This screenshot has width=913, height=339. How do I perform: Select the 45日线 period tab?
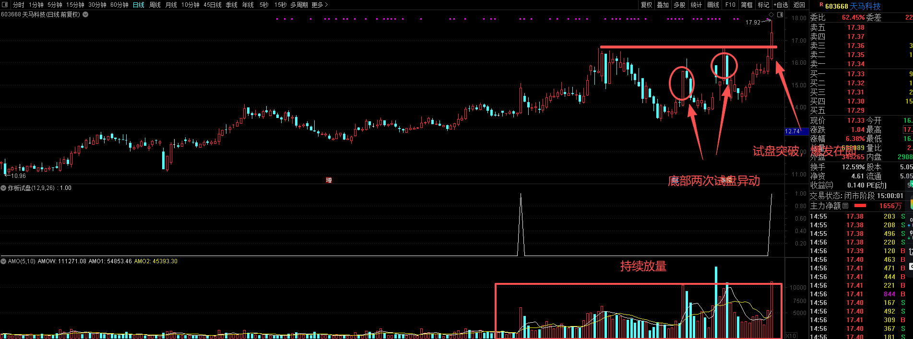coord(213,5)
